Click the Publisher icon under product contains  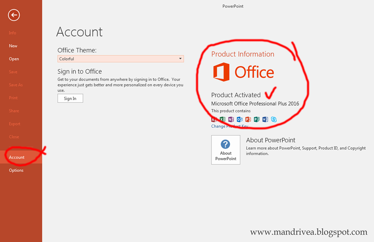[x=257, y=119]
